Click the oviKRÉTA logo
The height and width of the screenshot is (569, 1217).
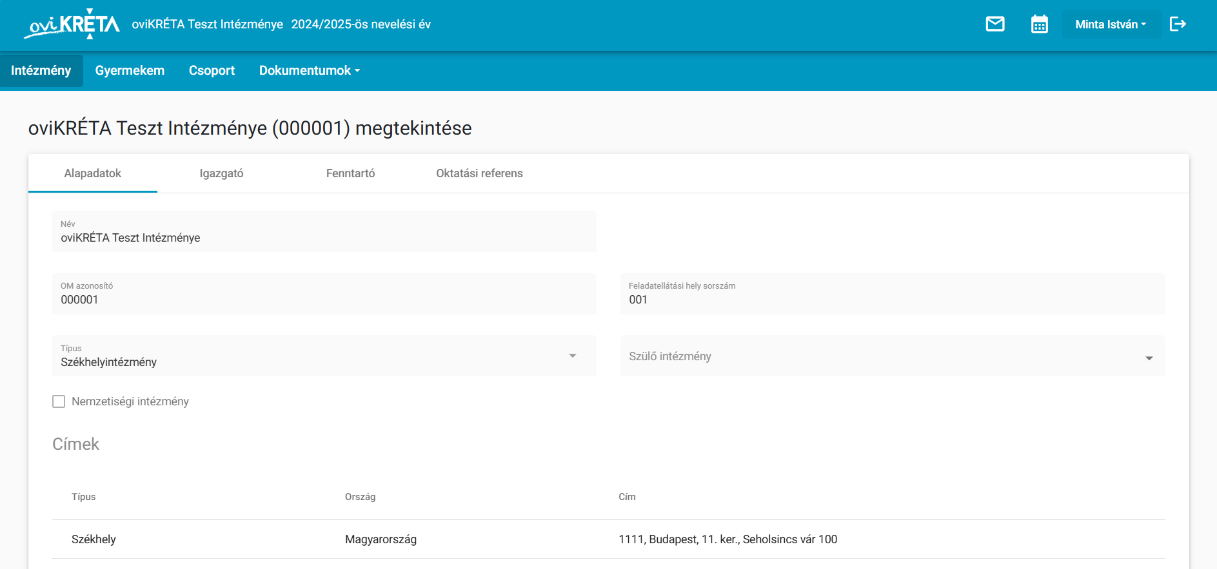click(x=72, y=24)
